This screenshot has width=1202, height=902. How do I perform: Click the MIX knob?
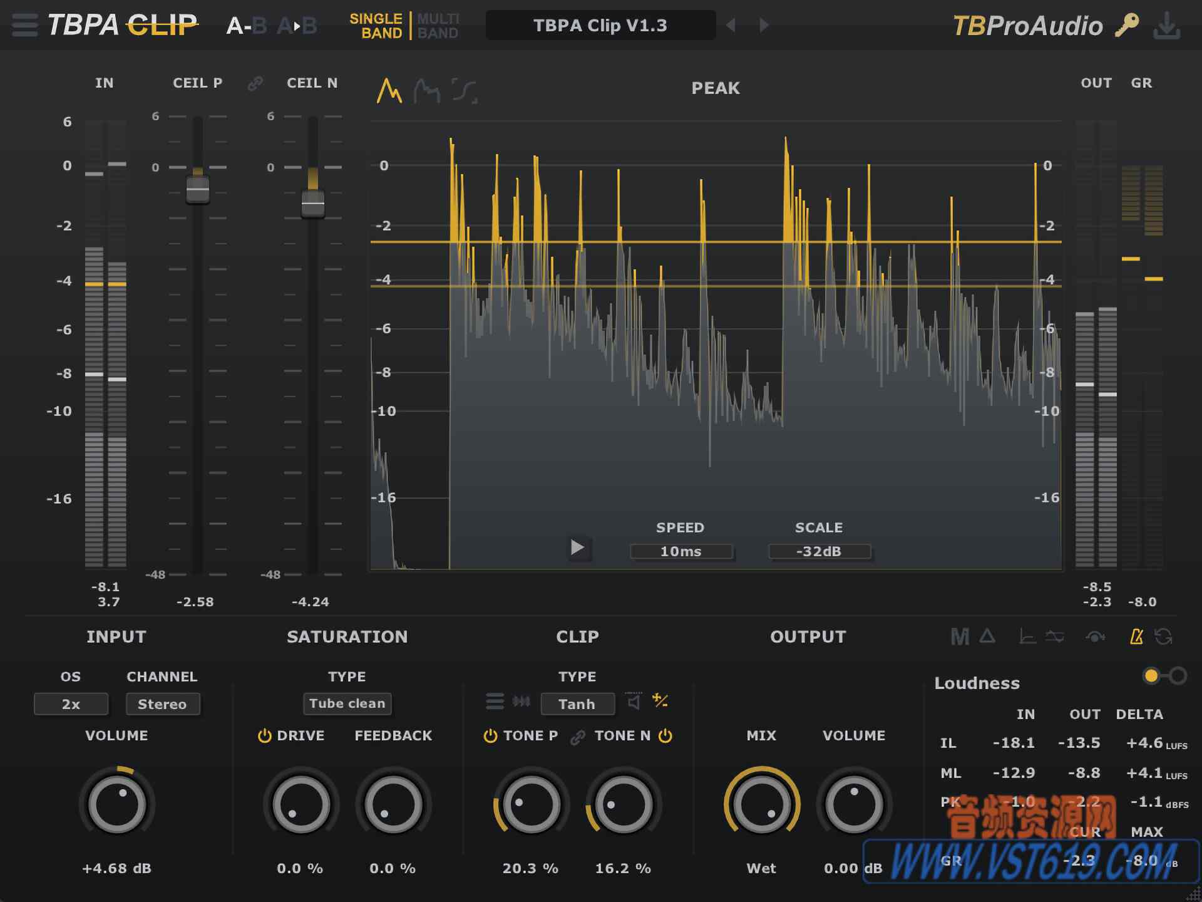(762, 804)
